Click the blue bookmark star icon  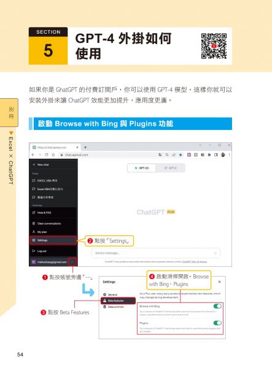click(181, 155)
